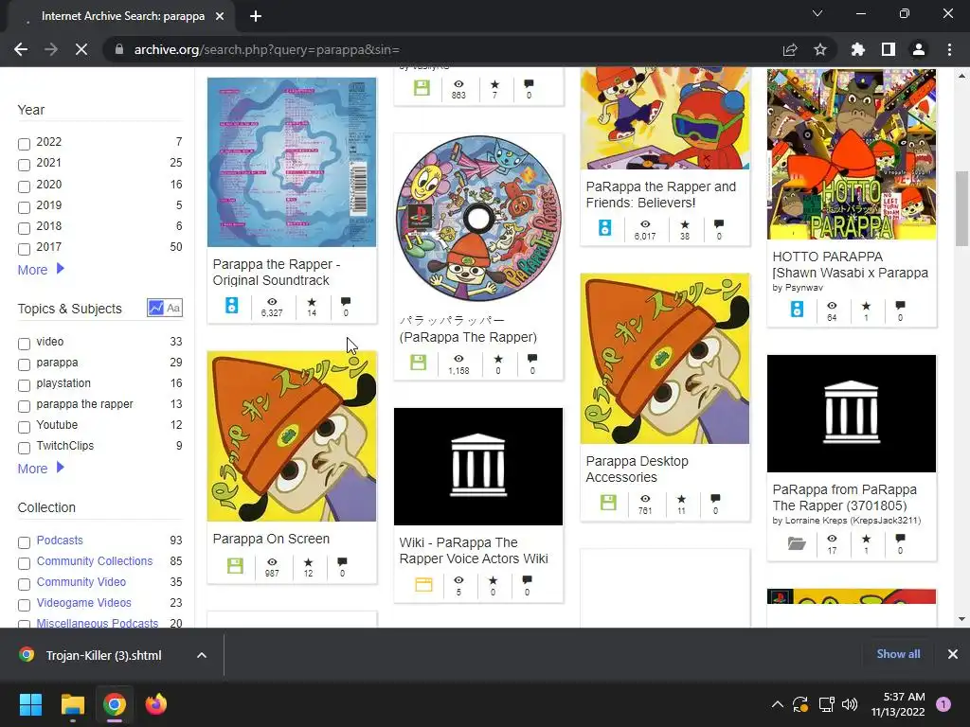The image size is (970, 727).
Task: Show hidden system tray icons
Action: [x=777, y=704]
